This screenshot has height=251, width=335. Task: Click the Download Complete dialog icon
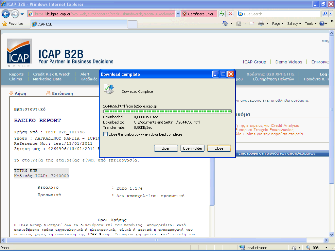[x=109, y=89]
